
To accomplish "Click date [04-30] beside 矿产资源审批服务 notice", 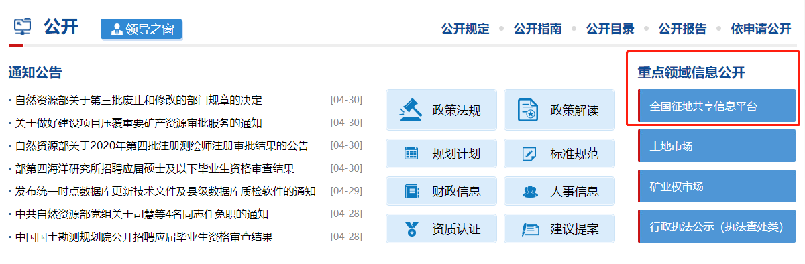I will [x=346, y=123].
